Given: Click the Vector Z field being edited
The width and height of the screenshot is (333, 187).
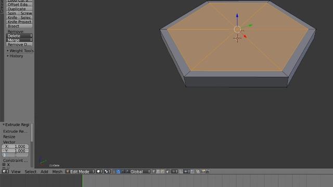Looking at the screenshot, I should point(15,155).
